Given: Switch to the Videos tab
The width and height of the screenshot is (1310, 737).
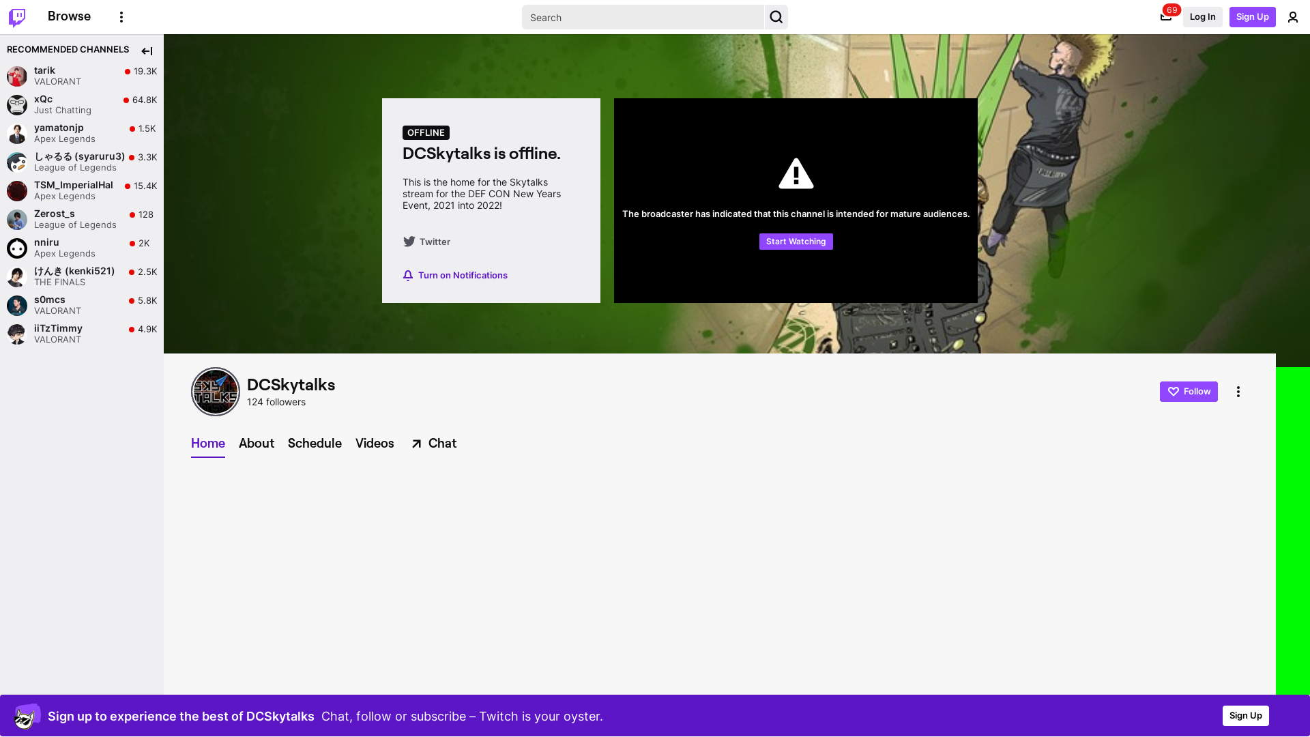Looking at the screenshot, I should (x=375, y=444).
